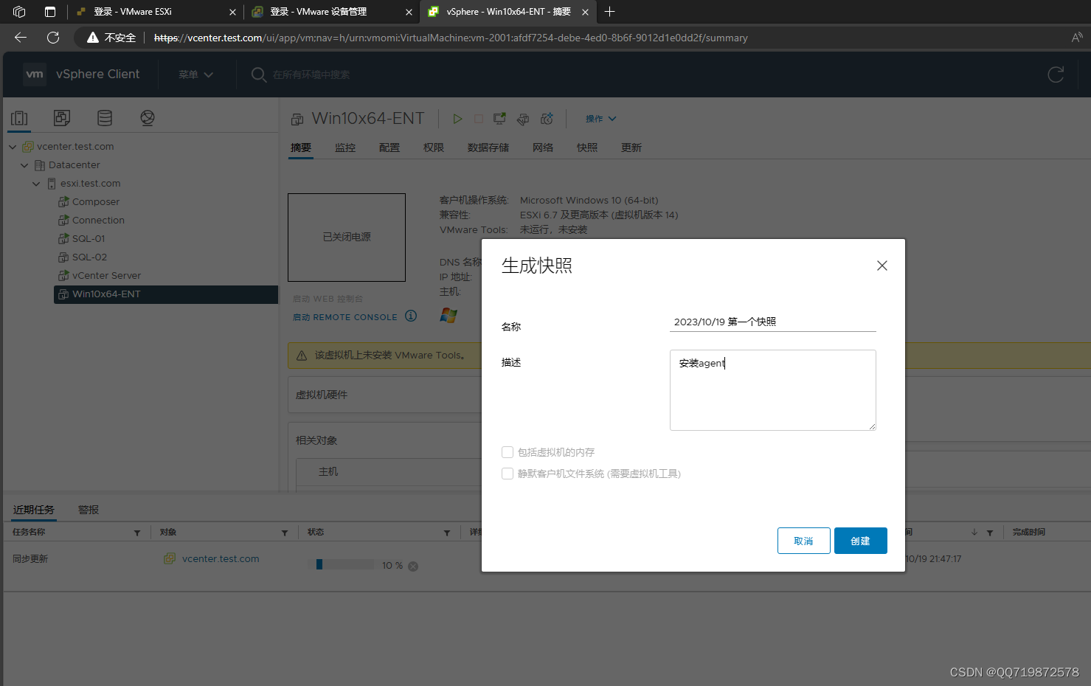
Task: Switch to the 权限 tab
Action: [x=434, y=148]
